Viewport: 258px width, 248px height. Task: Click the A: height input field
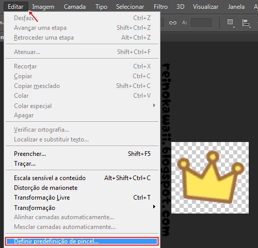(x=201, y=23)
